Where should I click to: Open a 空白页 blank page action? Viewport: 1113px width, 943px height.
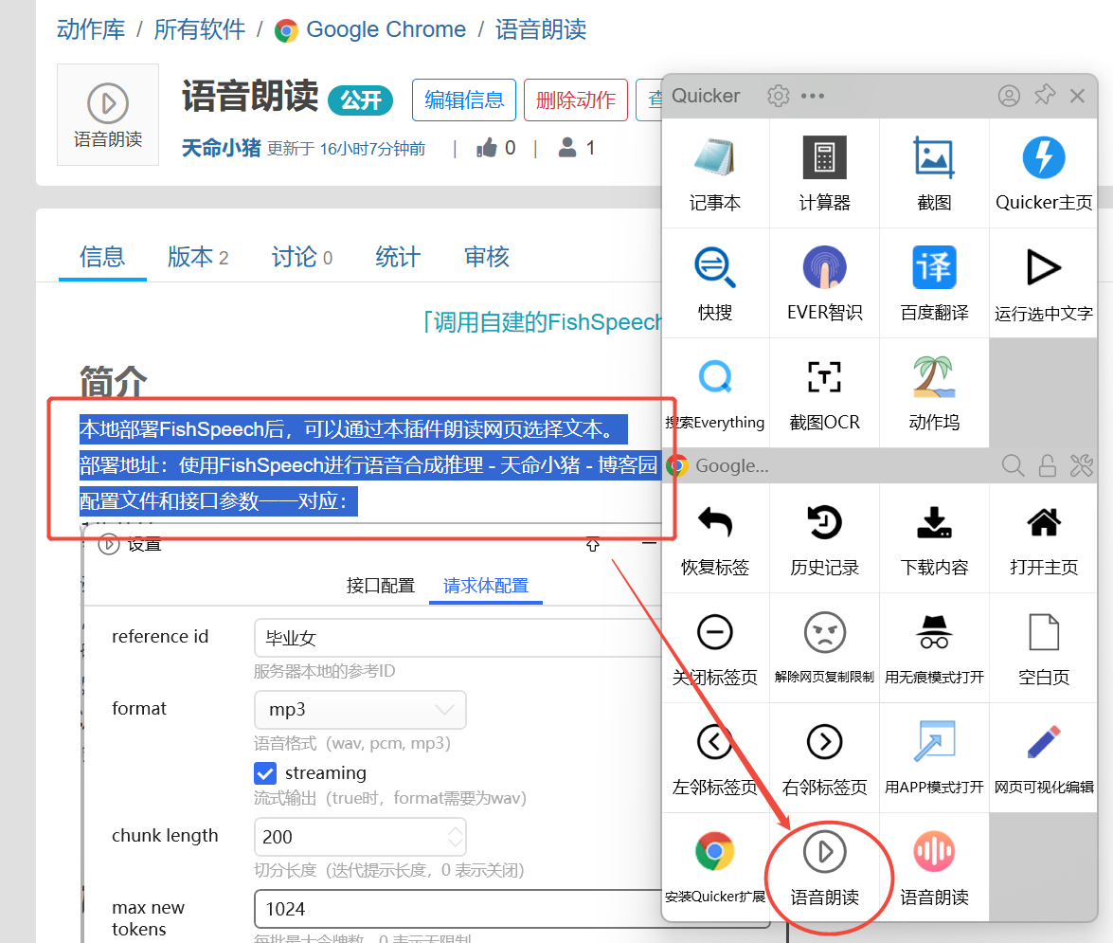(1044, 648)
